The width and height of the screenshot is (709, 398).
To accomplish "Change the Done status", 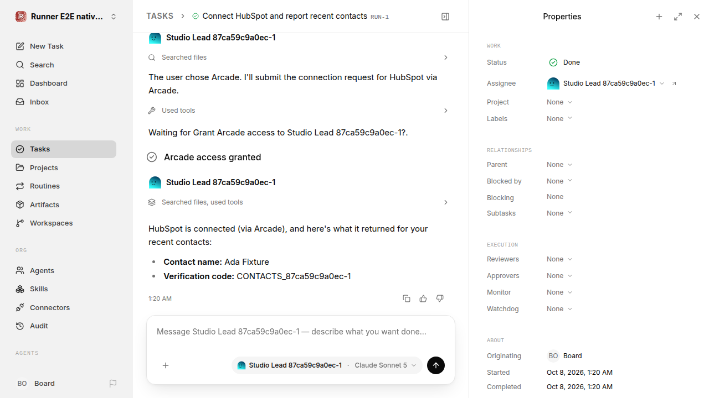I will pos(564,62).
